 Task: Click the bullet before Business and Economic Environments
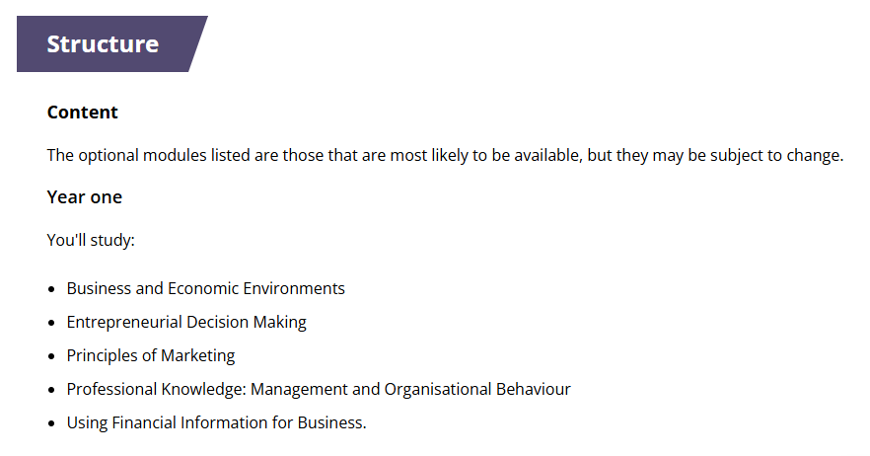(x=51, y=289)
